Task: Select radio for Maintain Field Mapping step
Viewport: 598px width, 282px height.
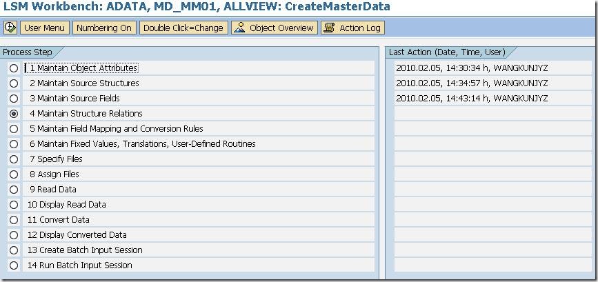Action: pos(14,129)
